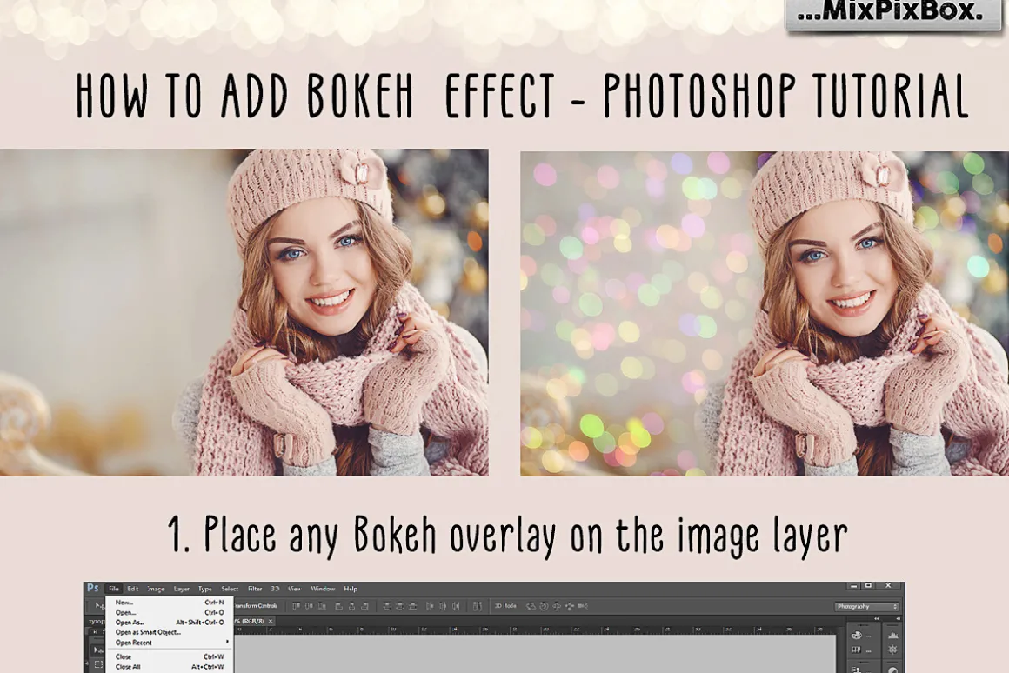Open the Filter menu

pos(255,589)
